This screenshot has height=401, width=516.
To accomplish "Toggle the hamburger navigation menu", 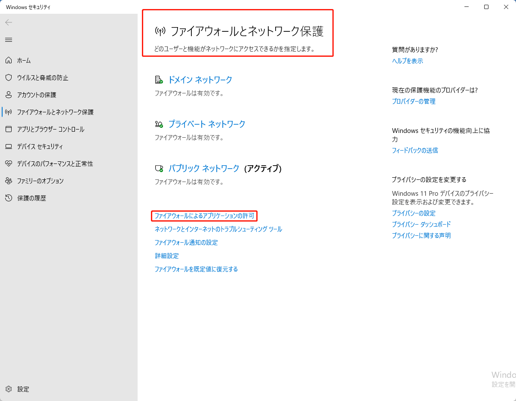I will (x=9, y=40).
